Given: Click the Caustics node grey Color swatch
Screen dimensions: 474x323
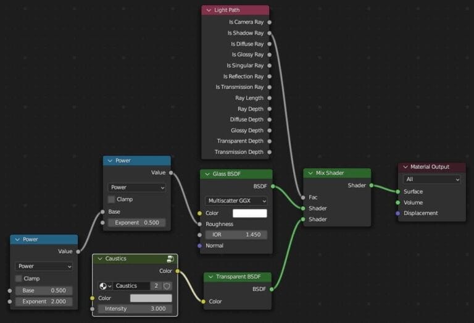Looking at the screenshot, I should click(151, 298).
